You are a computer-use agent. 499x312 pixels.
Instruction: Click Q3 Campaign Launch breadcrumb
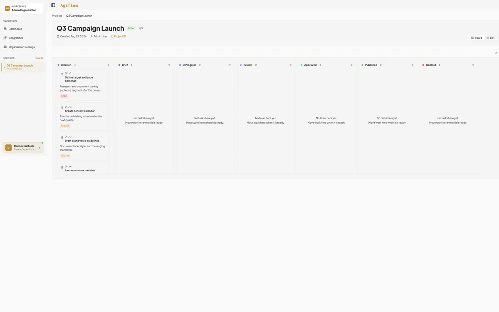coord(79,16)
